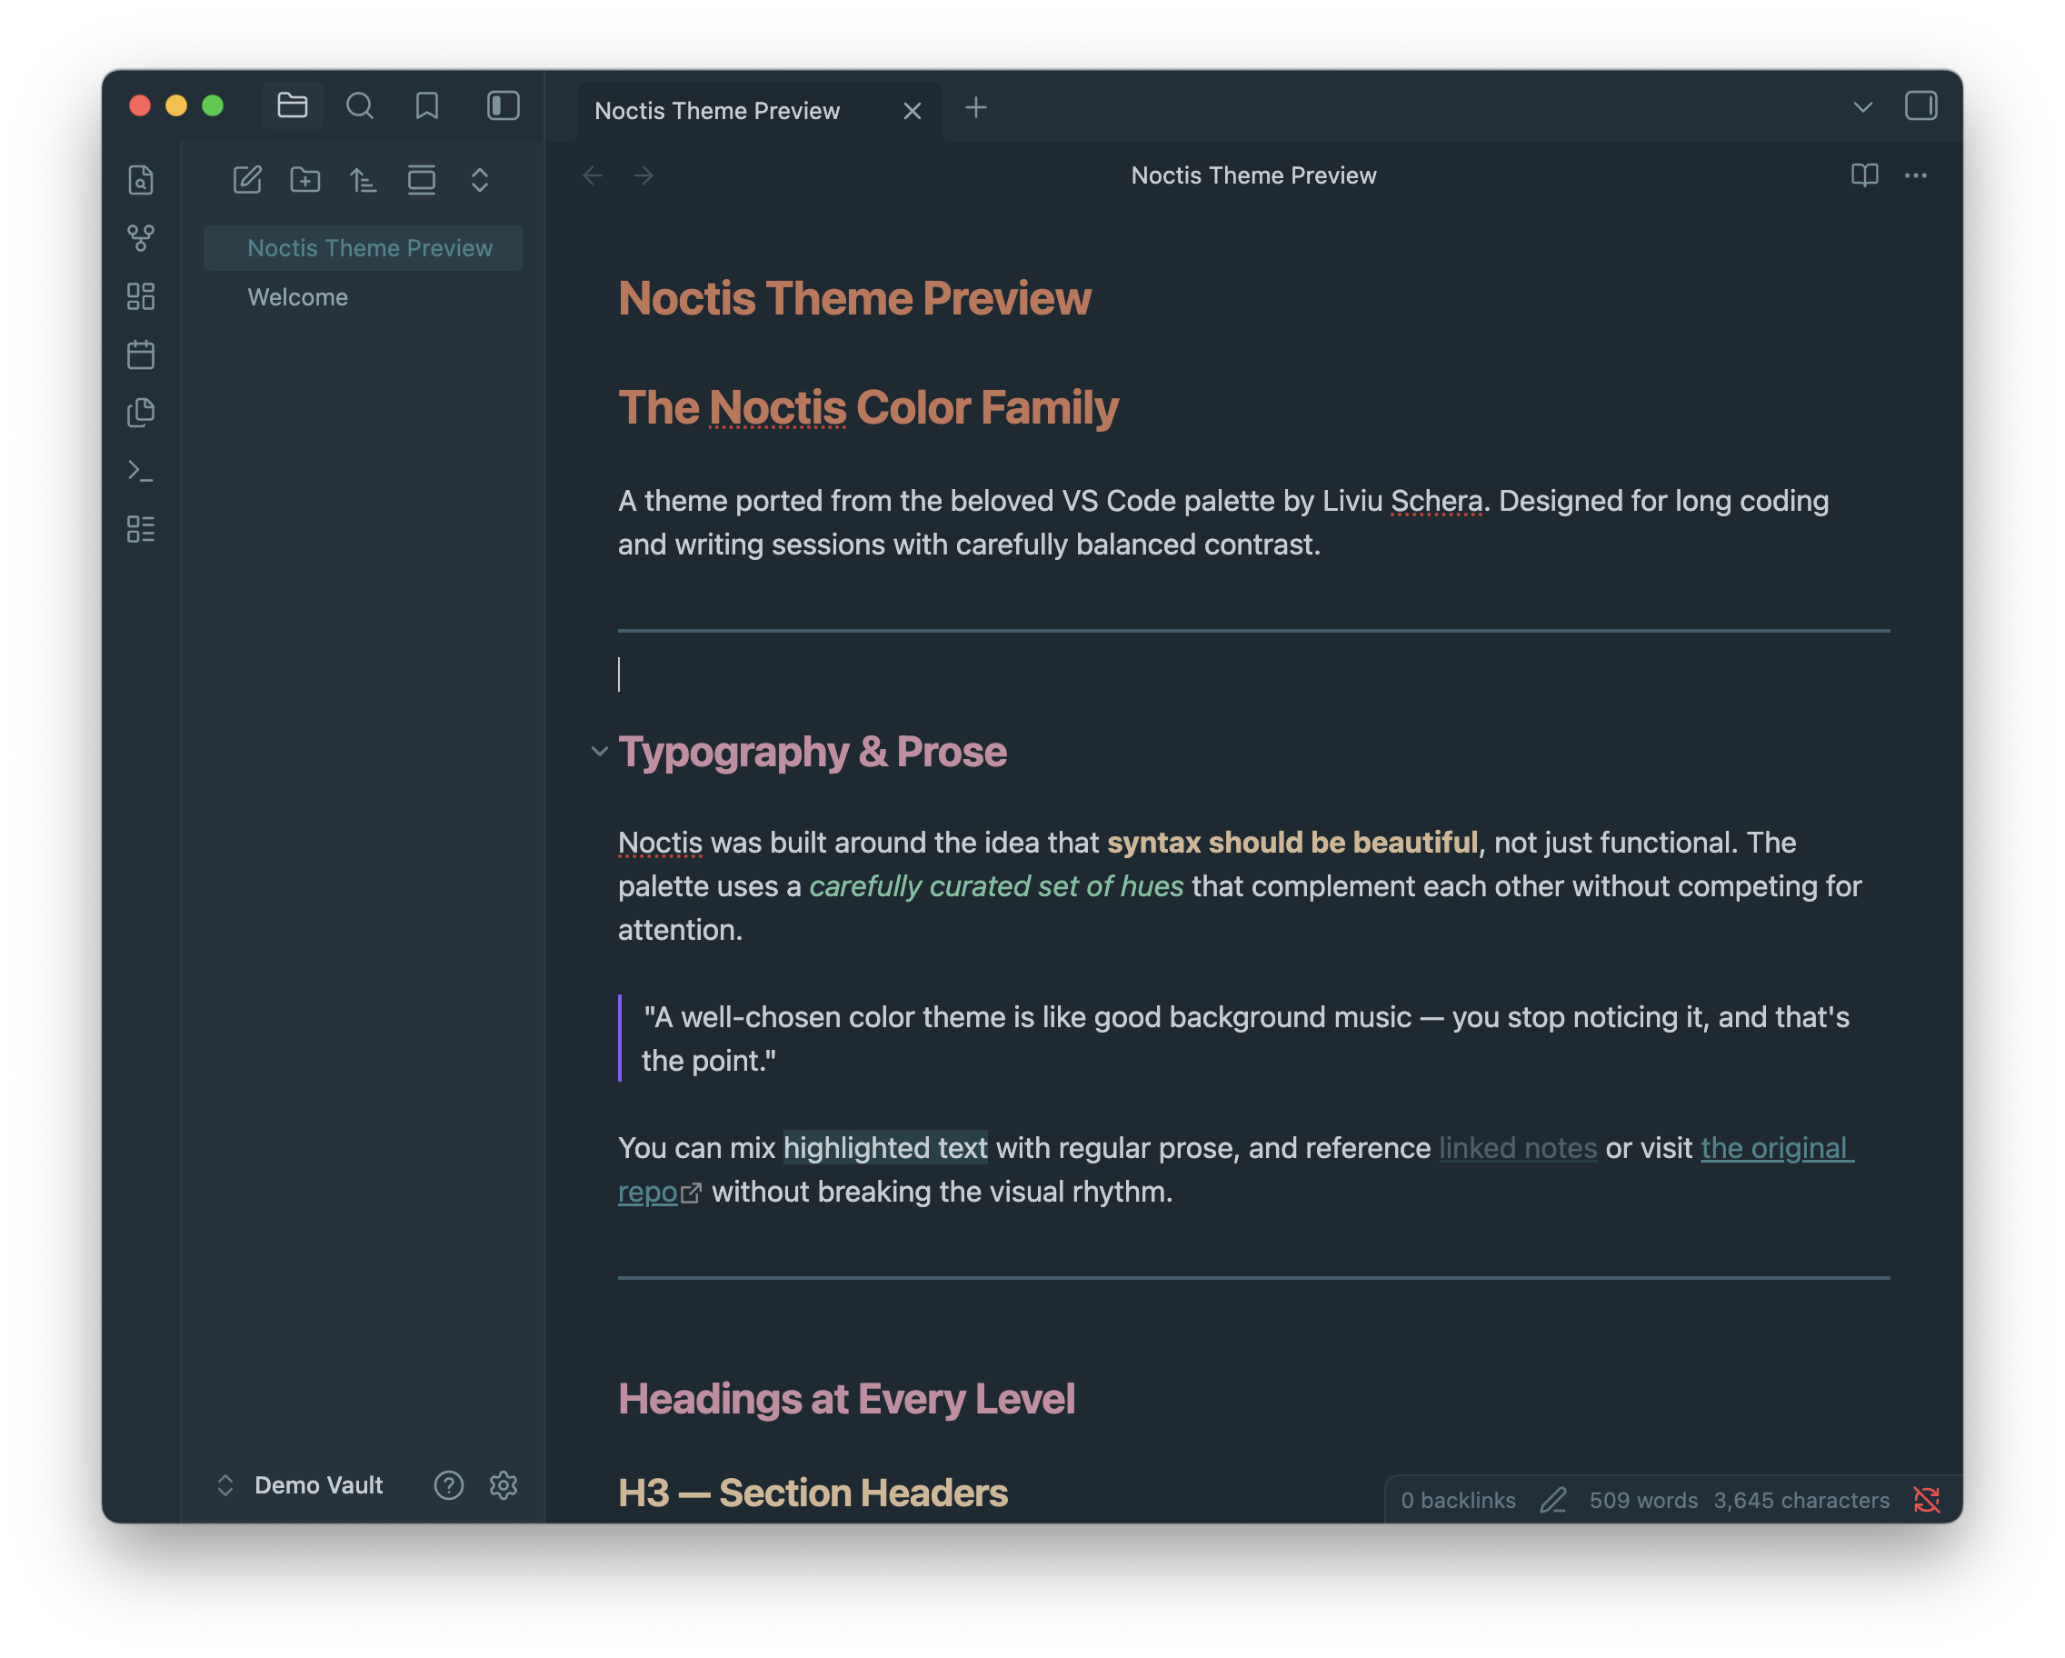
Task: Open command palette ribbon icon
Action: [x=141, y=471]
